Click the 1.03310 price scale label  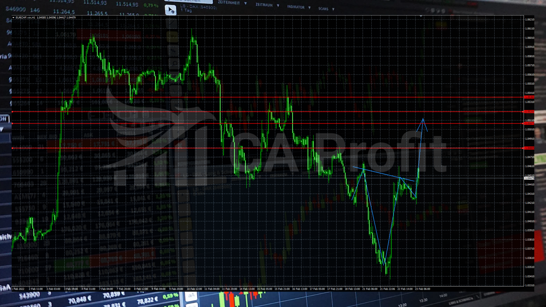click(x=530, y=285)
